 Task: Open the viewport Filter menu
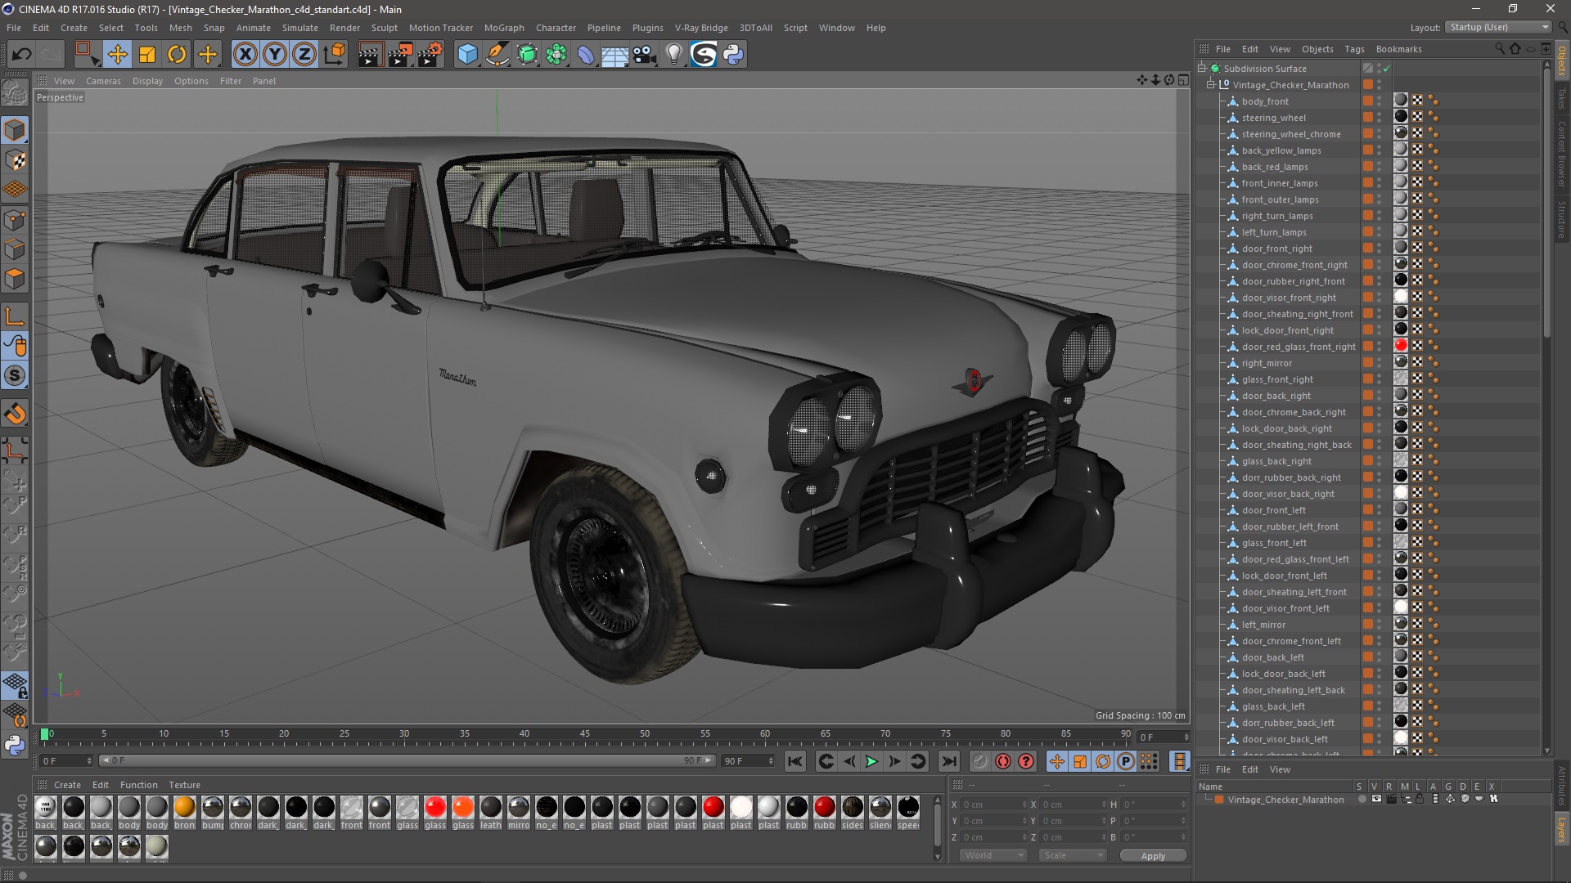231,81
